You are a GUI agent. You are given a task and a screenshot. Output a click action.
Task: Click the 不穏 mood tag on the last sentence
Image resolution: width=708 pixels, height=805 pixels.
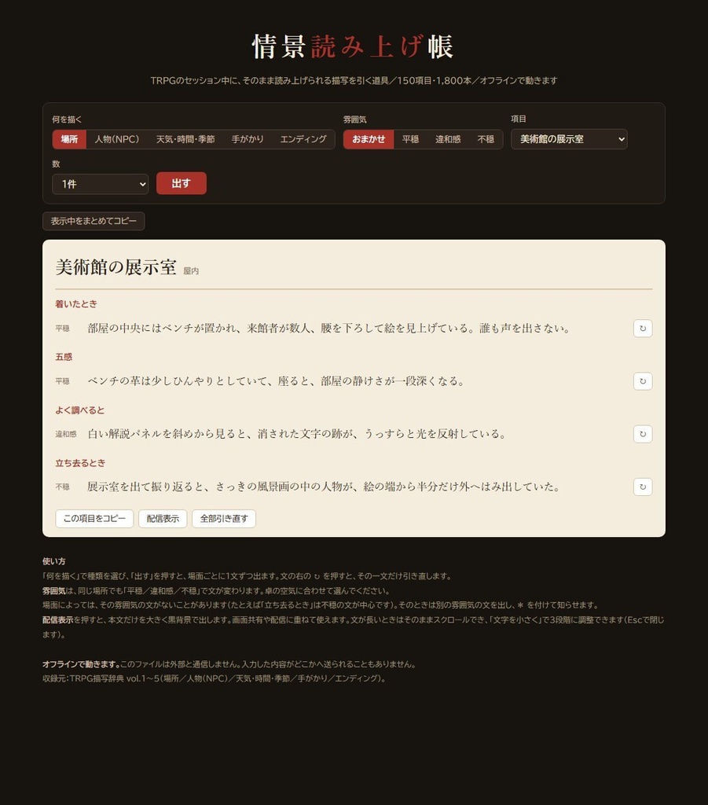(63, 487)
